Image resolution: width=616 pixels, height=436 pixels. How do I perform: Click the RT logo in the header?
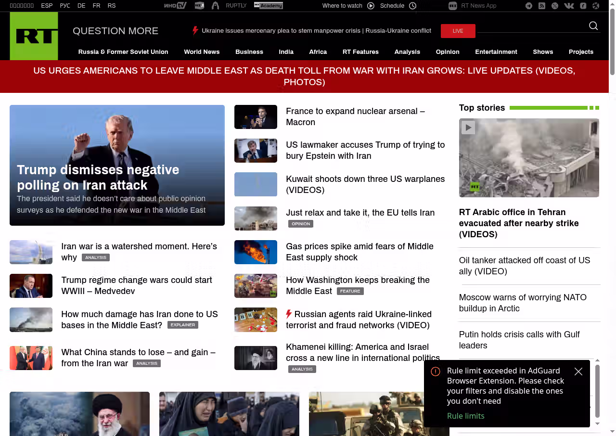34,36
